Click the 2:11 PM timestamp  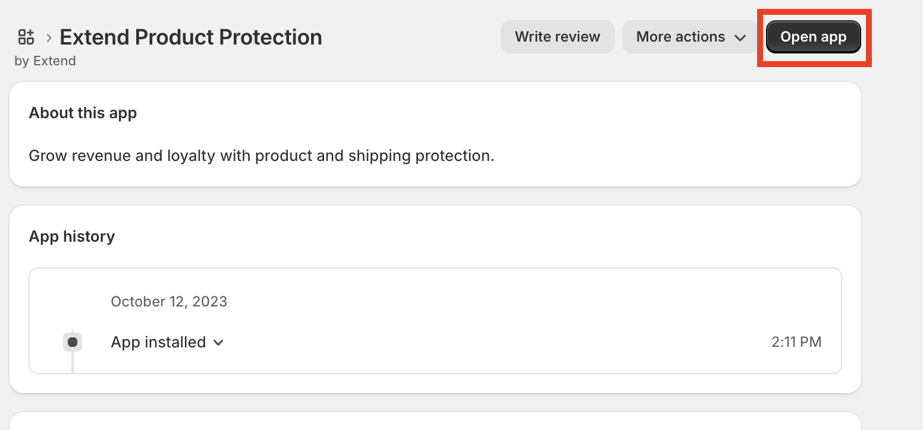click(796, 342)
